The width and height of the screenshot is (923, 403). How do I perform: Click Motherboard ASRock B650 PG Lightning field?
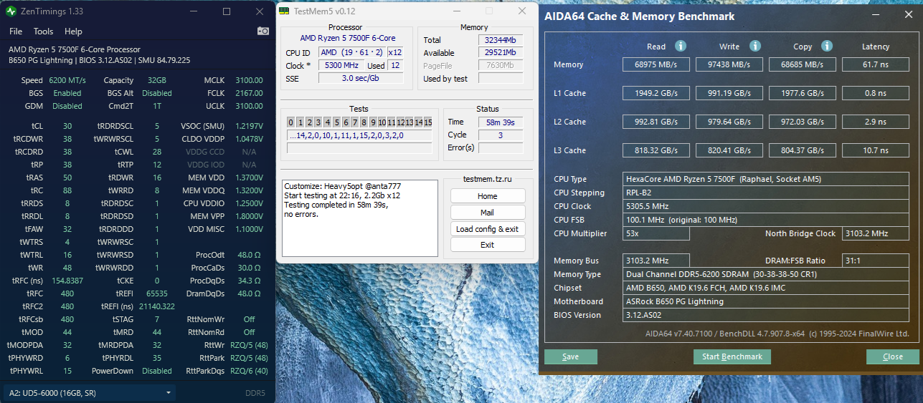coord(767,301)
